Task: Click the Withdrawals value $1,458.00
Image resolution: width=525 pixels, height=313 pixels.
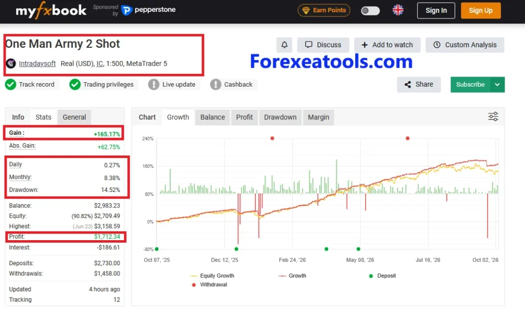Action: tap(107, 274)
